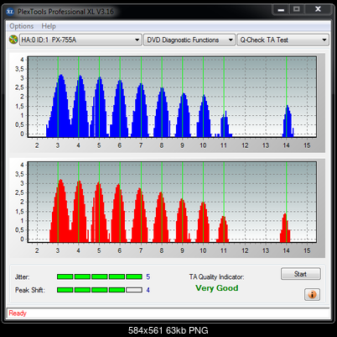Click the blue peak at 14T in upper graph
Screen dimensions: 337x337
coord(288,121)
